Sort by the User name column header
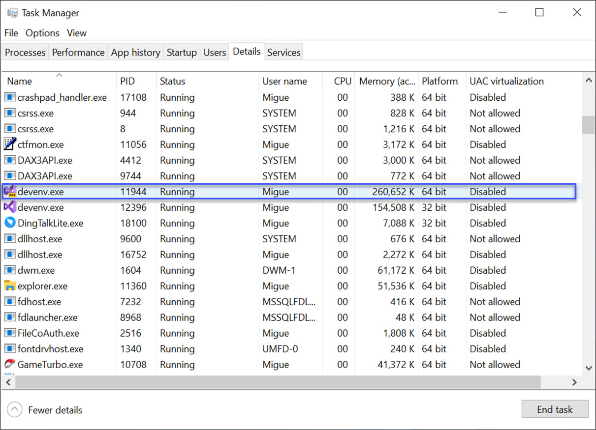Image resolution: width=596 pixels, height=430 pixels. tap(290, 81)
